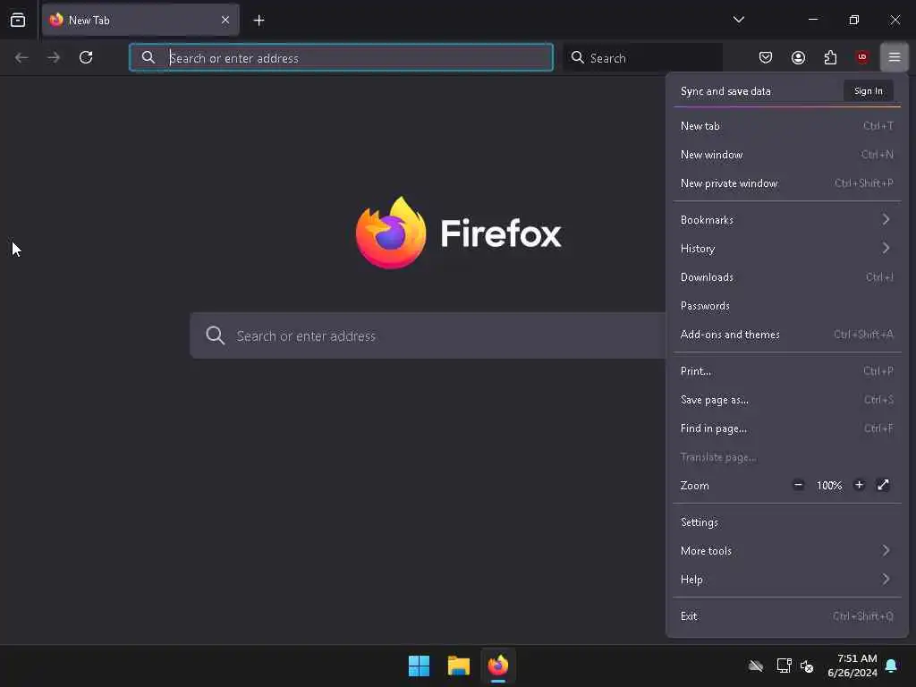Image resolution: width=916 pixels, height=687 pixels.
Task: Go forward one page
Action: pyautogui.click(x=54, y=57)
